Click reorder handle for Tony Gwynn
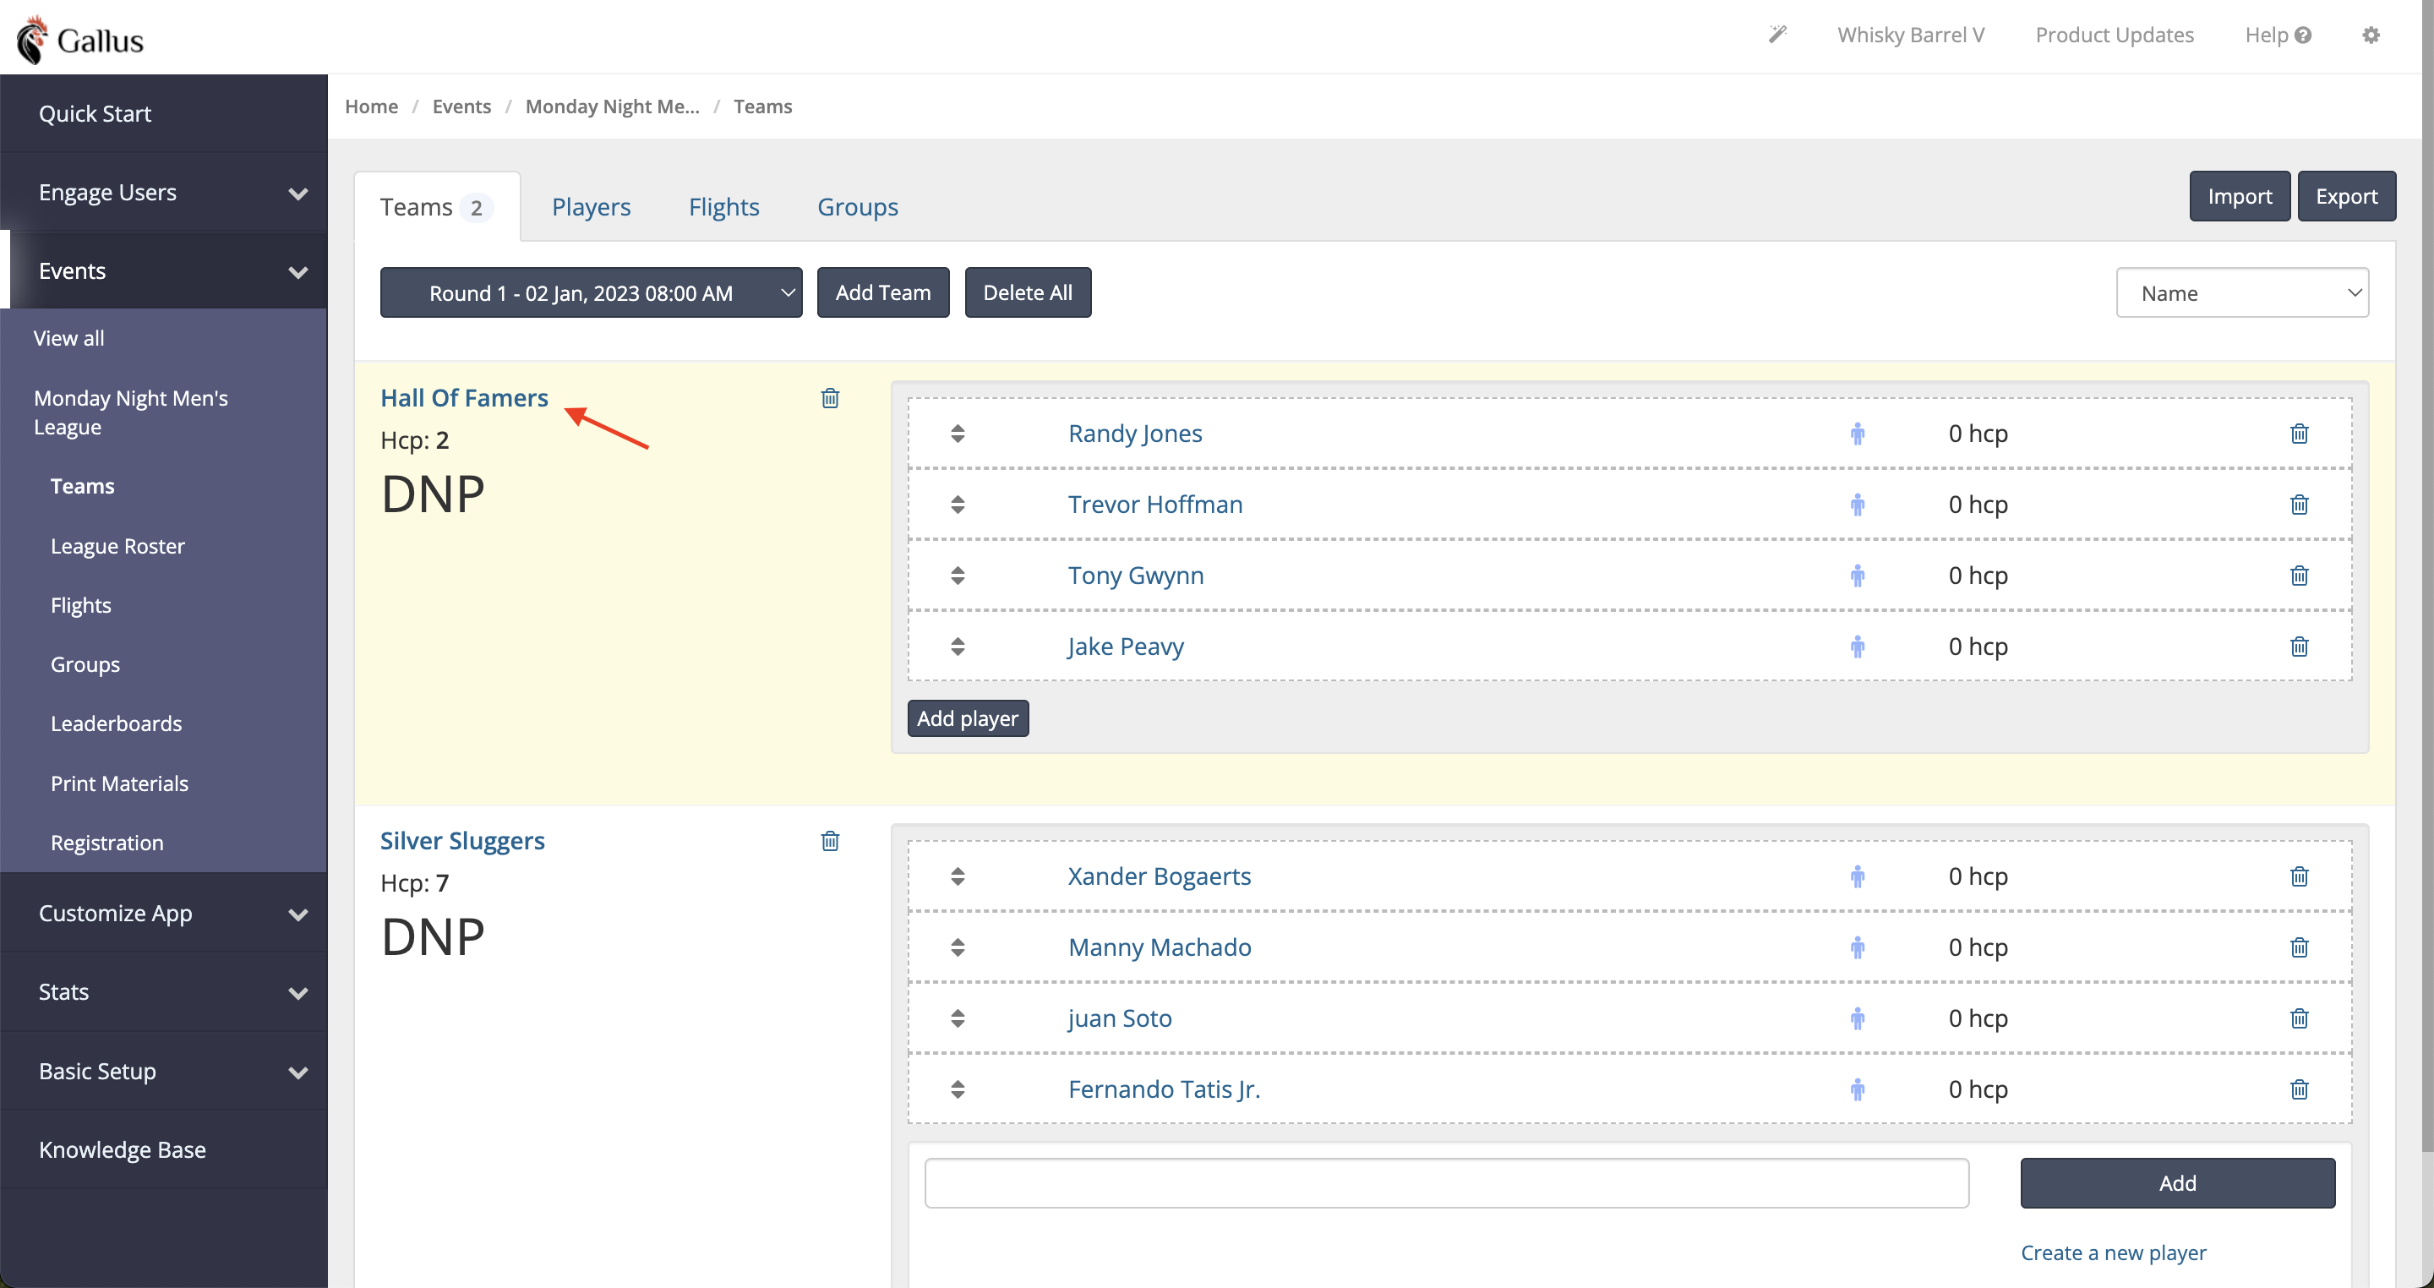This screenshot has width=2434, height=1288. (x=958, y=576)
